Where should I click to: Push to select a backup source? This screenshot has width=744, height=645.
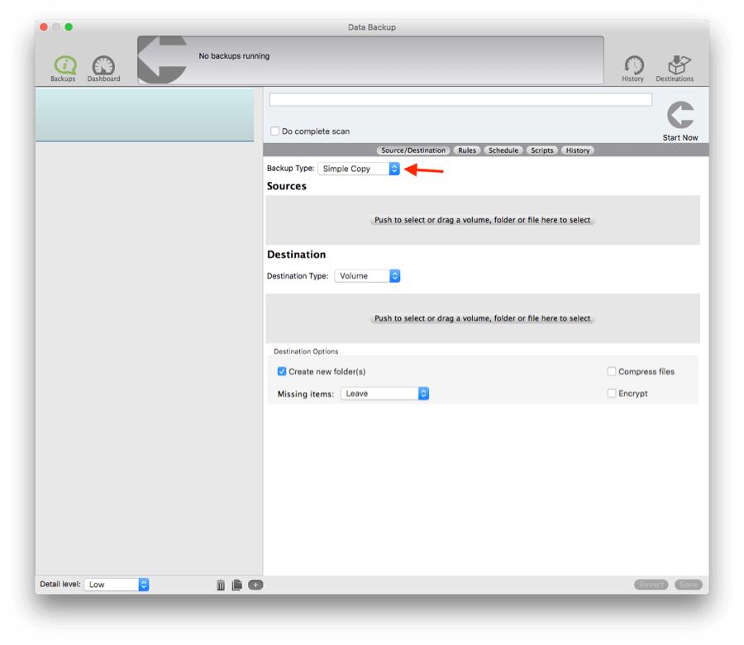484,220
